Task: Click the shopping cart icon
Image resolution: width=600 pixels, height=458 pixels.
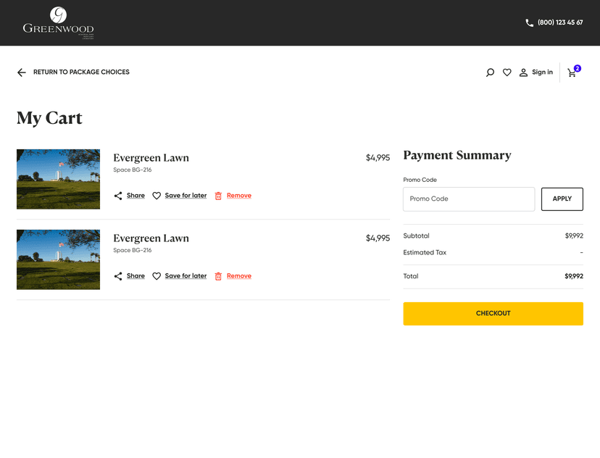Action: pyautogui.click(x=572, y=72)
